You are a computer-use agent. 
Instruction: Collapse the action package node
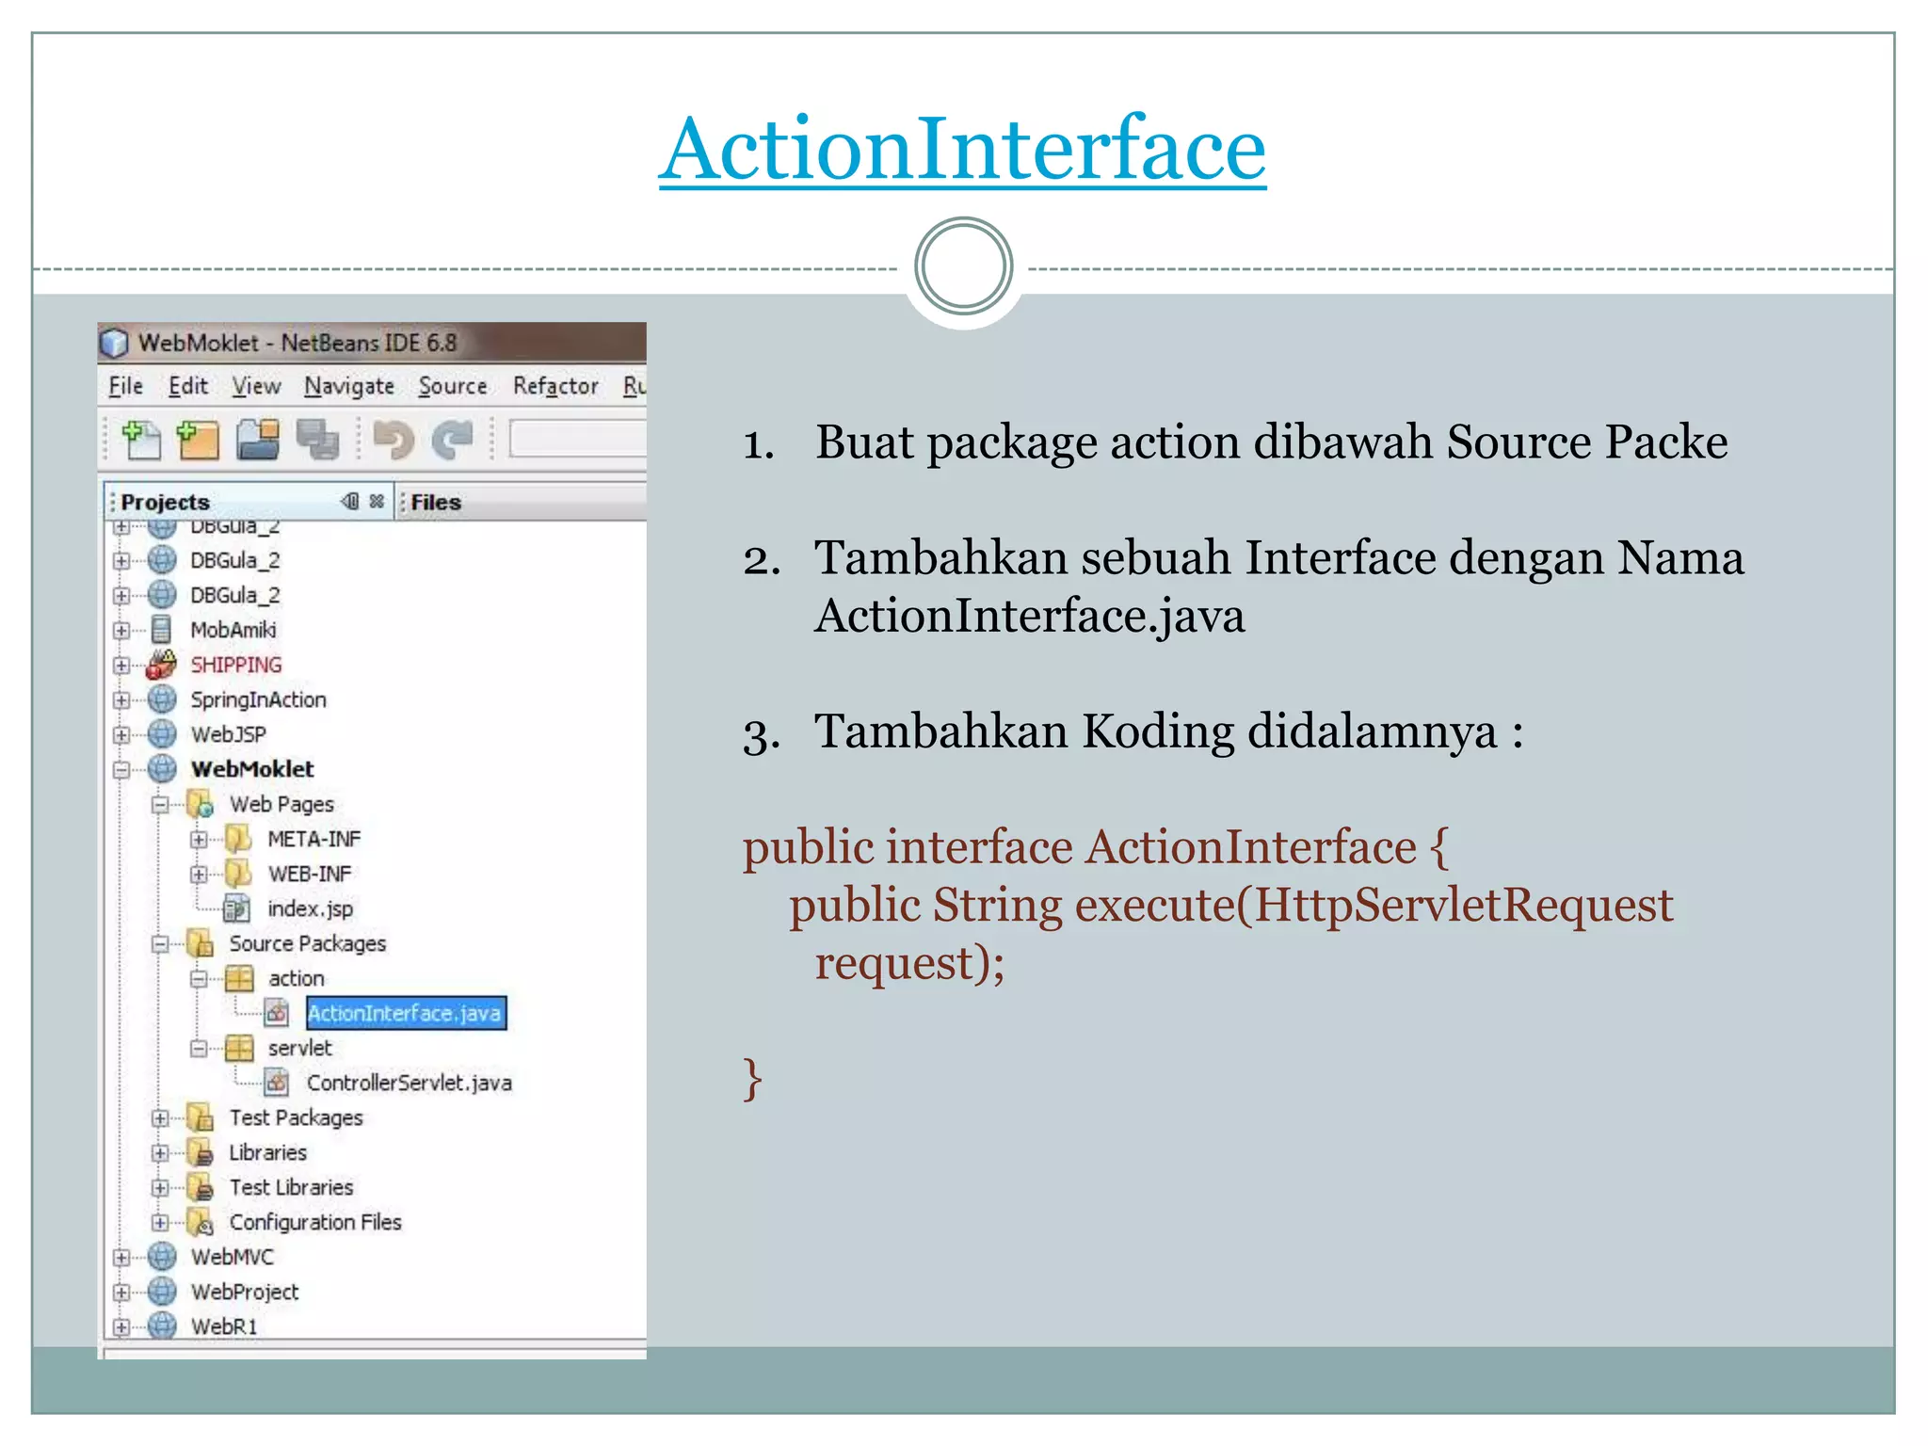[x=199, y=979]
